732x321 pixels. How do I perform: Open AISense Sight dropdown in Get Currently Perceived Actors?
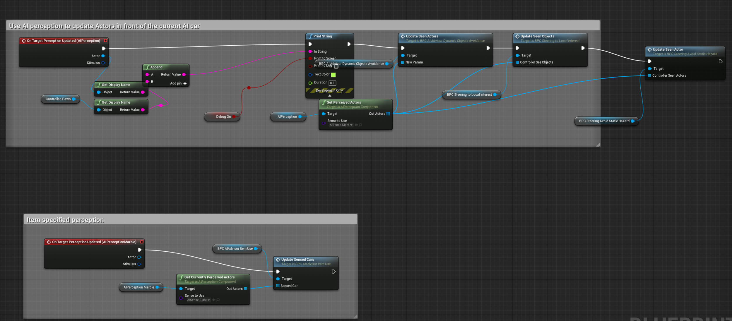tap(199, 300)
